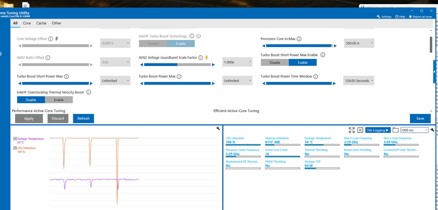Open the 1000 ms polling interval dropdown
This screenshot has width=438, height=210.
414,130
